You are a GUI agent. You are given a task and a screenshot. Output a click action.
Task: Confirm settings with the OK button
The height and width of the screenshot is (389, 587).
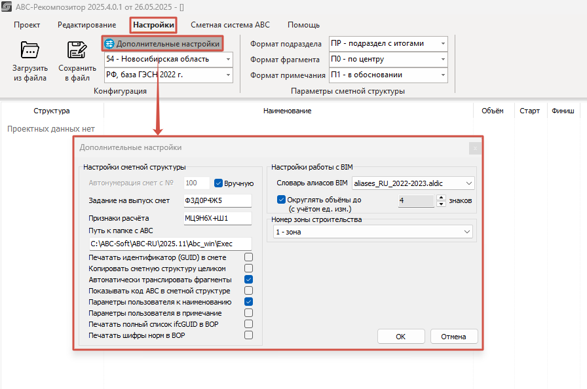tap(401, 336)
